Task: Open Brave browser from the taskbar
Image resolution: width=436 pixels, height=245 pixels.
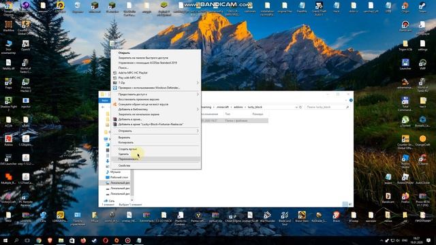Action: coord(50,240)
